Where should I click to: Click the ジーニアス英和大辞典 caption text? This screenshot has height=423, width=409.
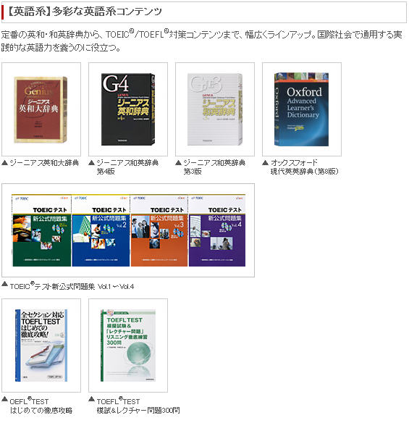[x=44, y=163]
